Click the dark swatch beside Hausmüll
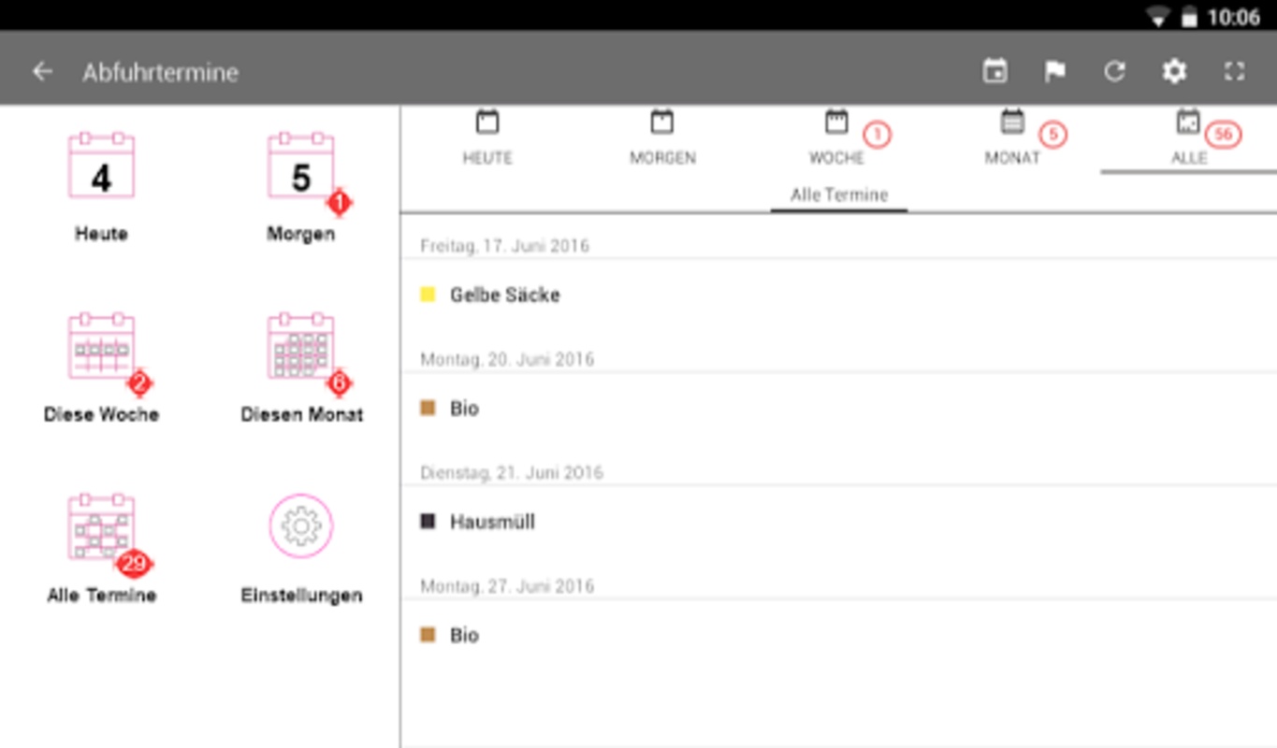 pyautogui.click(x=428, y=521)
